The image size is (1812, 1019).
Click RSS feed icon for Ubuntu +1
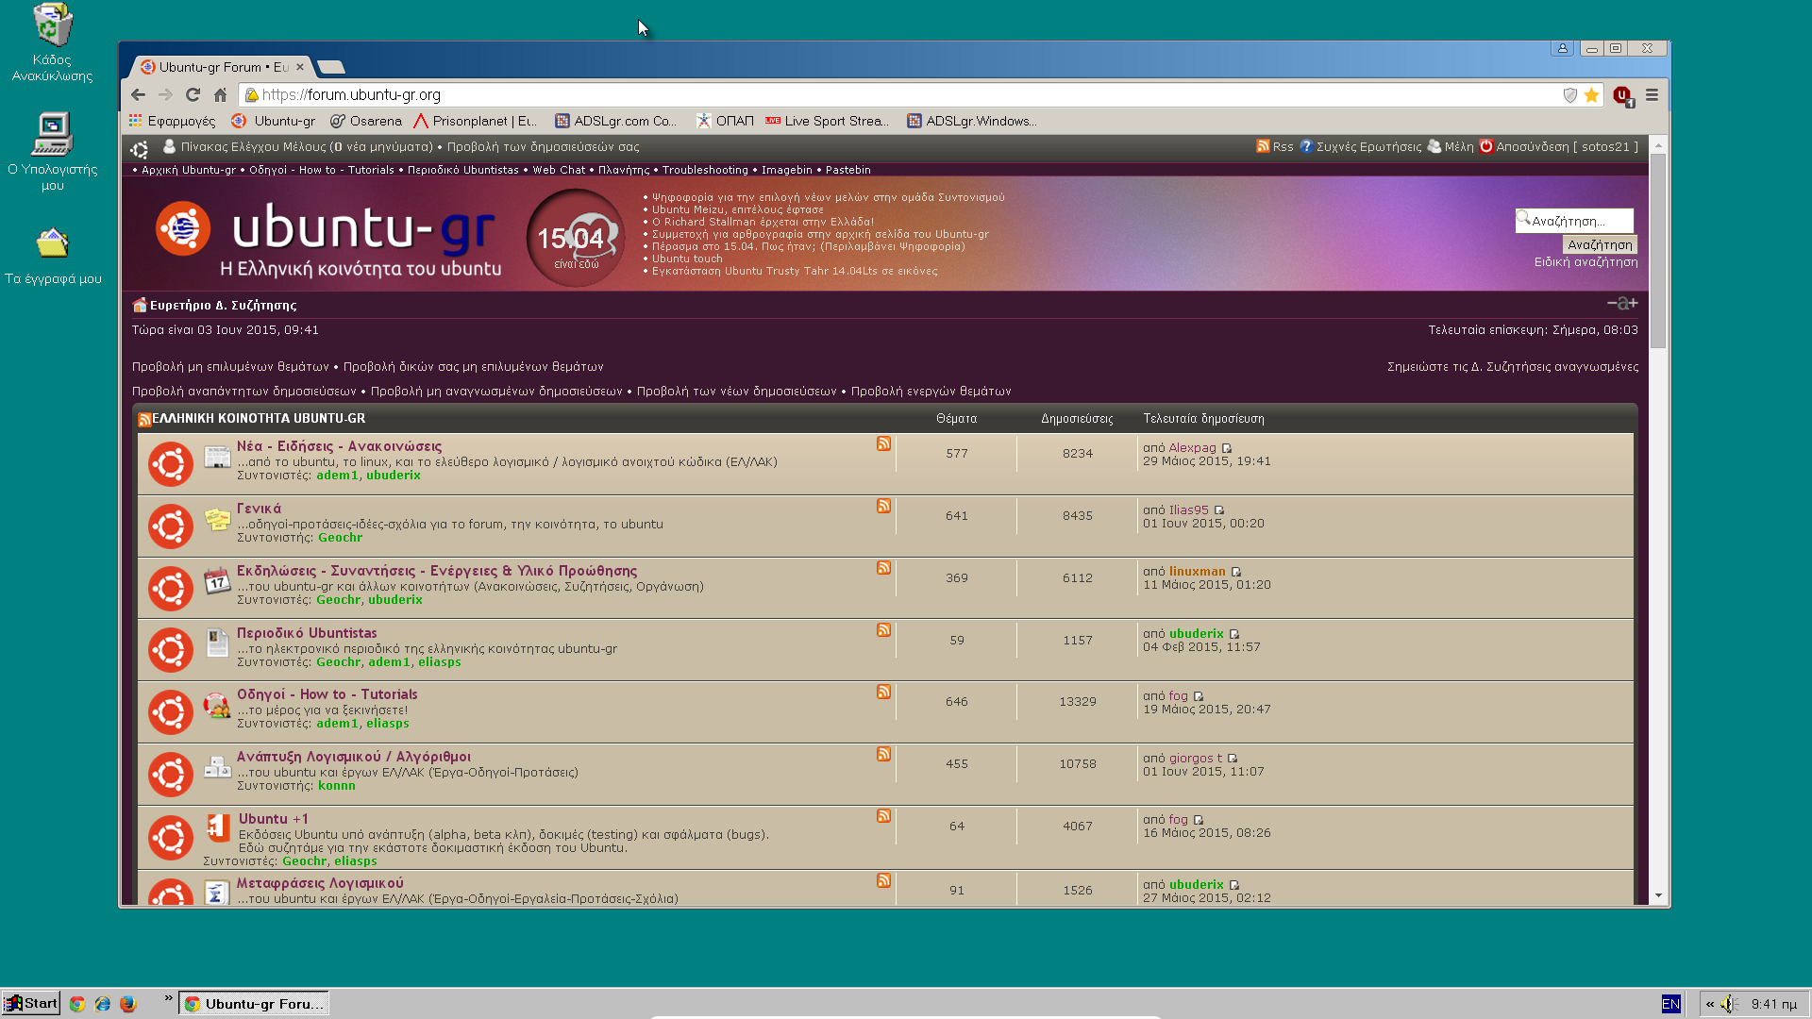pos(883,816)
